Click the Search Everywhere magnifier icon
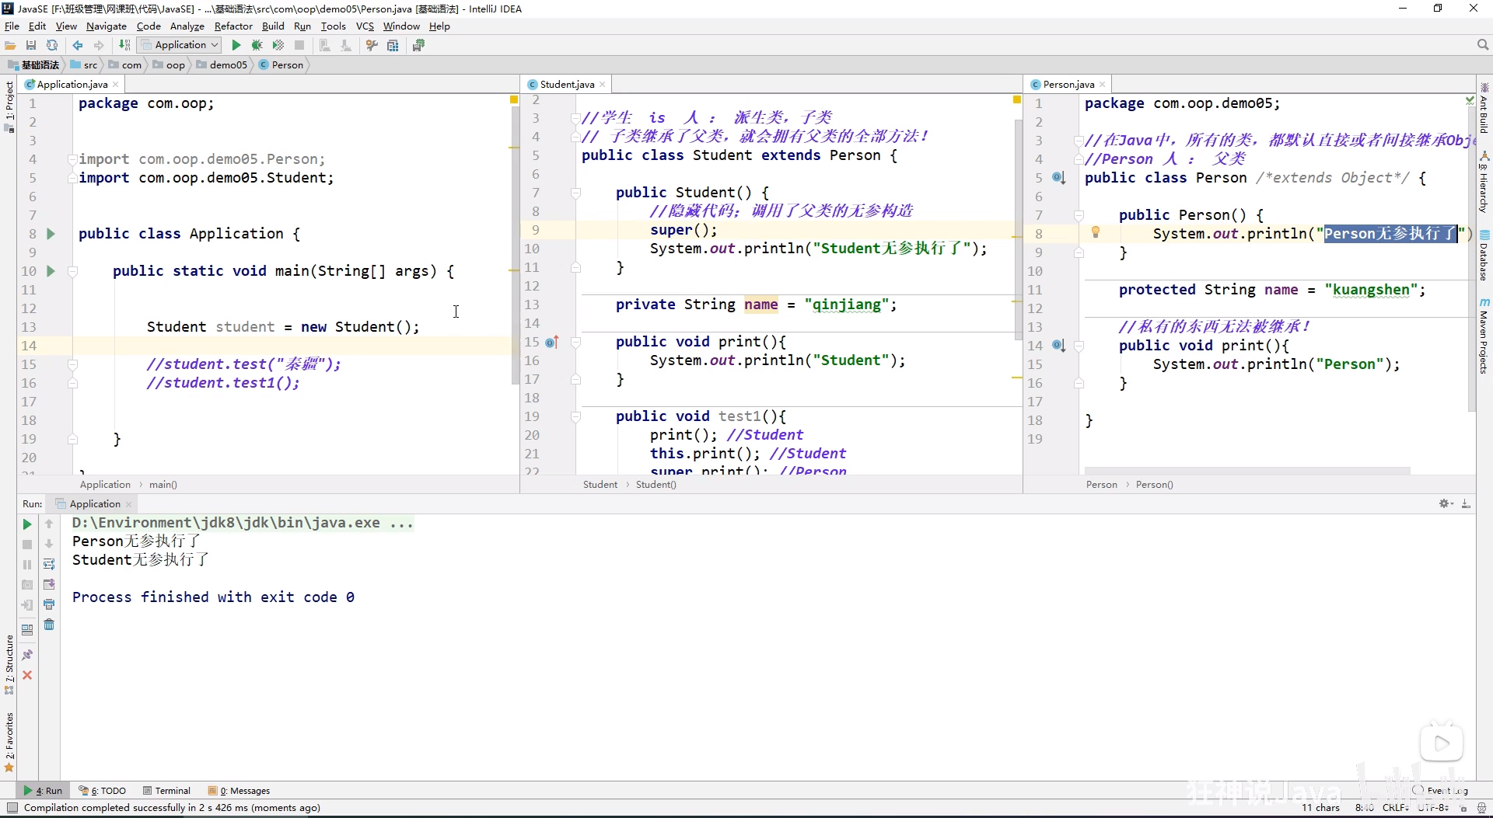Image resolution: width=1493 pixels, height=818 pixels. (1482, 45)
